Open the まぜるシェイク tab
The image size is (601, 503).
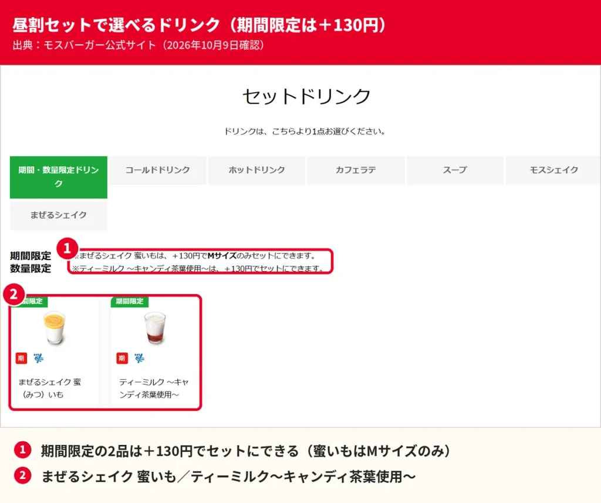coord(59,215)
